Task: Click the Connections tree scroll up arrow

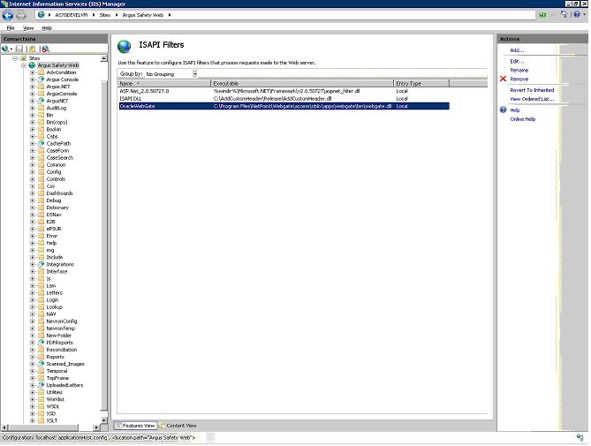Action: point(104,58)
